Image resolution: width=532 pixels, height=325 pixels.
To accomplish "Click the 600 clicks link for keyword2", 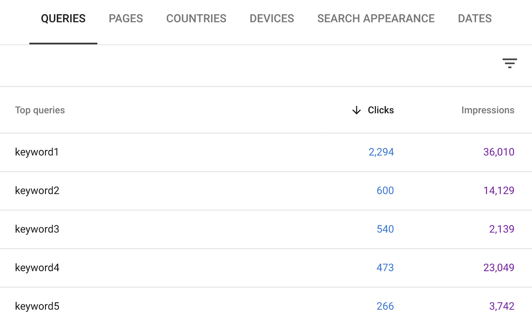I will [385, 191].
